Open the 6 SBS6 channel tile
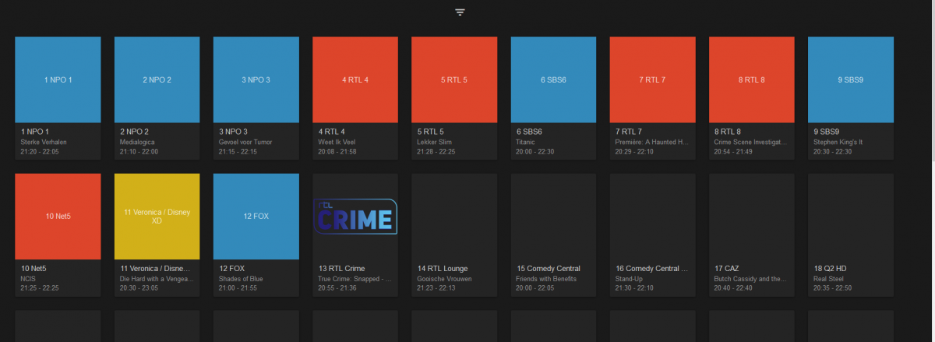The width and height of the screenshot is (935, 342). (553, 79)
